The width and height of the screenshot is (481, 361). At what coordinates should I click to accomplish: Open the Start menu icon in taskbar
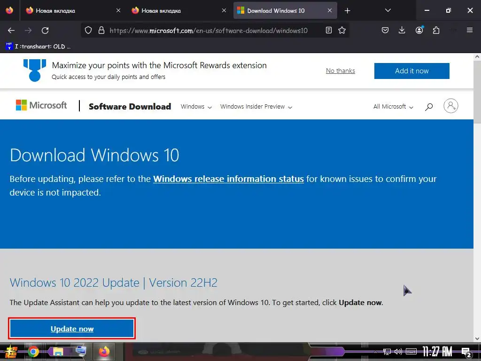(11, 352)
